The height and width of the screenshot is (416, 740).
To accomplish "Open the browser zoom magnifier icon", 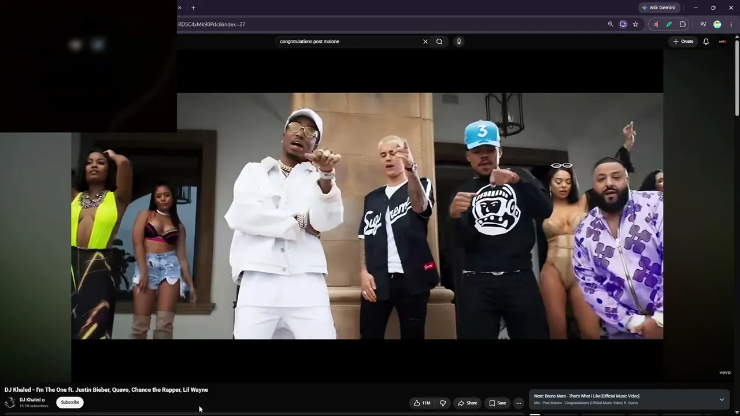I will 610,24.
